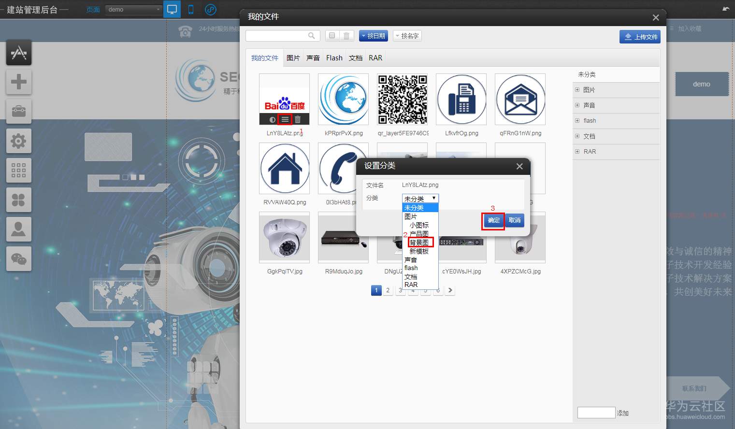The height and width of the screenshot is (429, 735).
Task: Open the page selector dropdown showing demo
Action: [x=134, y=9]
